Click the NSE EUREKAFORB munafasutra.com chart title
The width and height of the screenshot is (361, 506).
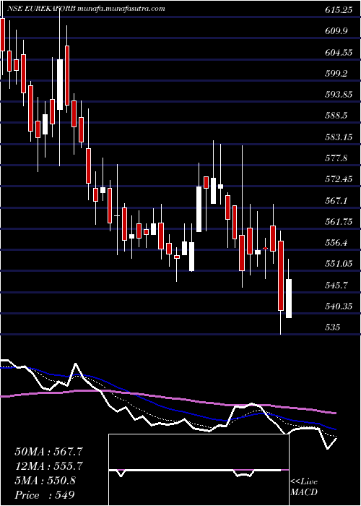pos(85,9)
